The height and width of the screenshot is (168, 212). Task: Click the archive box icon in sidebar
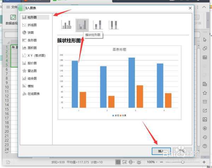[205, 102]
